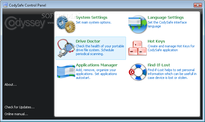
Task: Click Check for Updates...
Action: [20, 107]
